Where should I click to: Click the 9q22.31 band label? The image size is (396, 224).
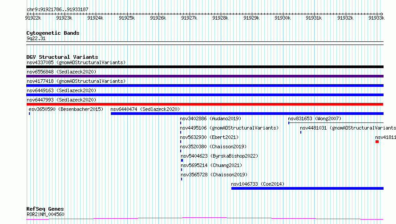[x=36, y=38]
